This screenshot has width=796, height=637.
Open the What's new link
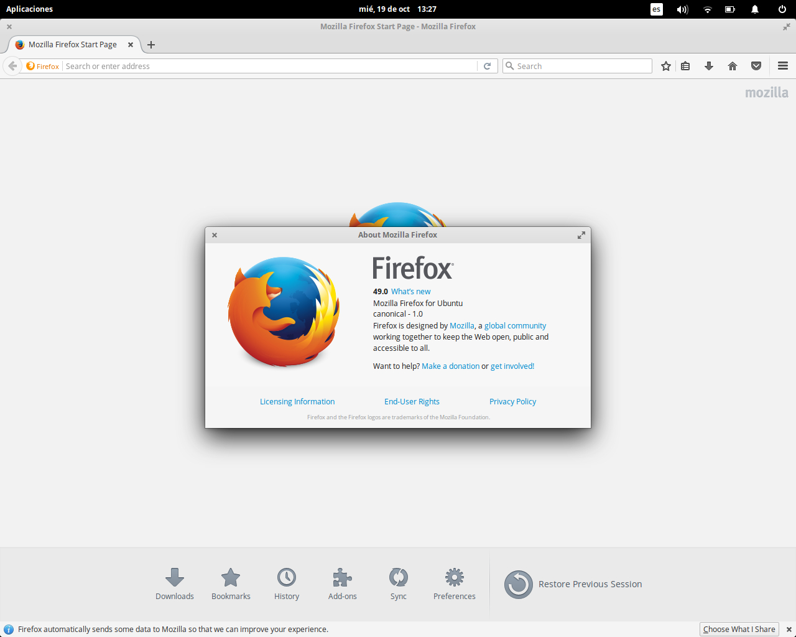click(x=410, y=292)
